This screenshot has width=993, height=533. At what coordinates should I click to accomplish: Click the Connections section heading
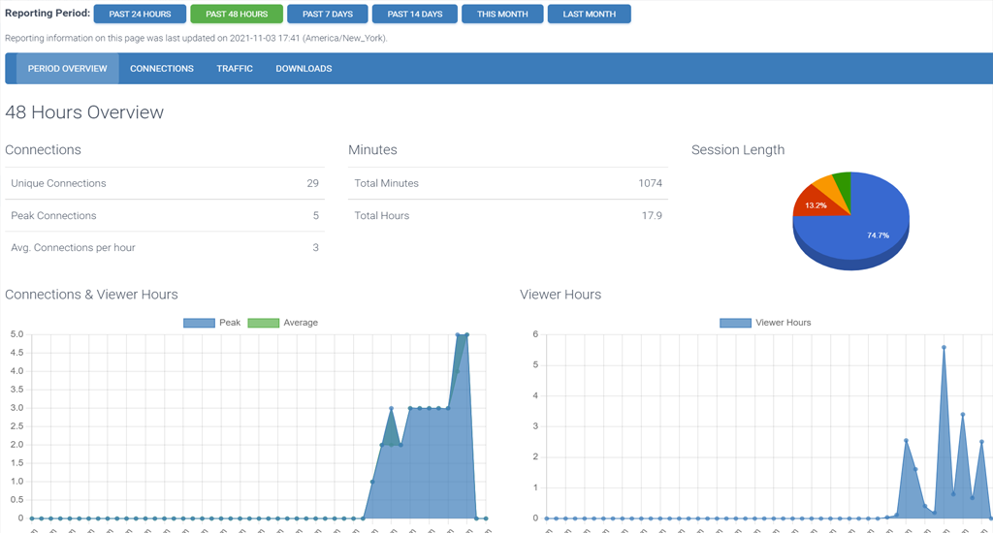coord(43,150)
